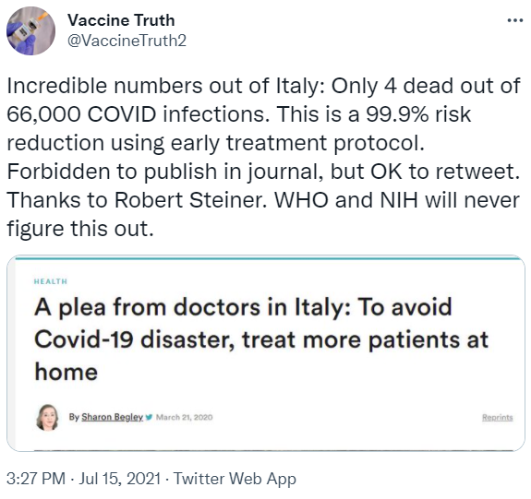Click the word 'home' in the headline

66,372
